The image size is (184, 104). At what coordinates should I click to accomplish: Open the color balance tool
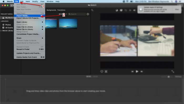[116, 10]
